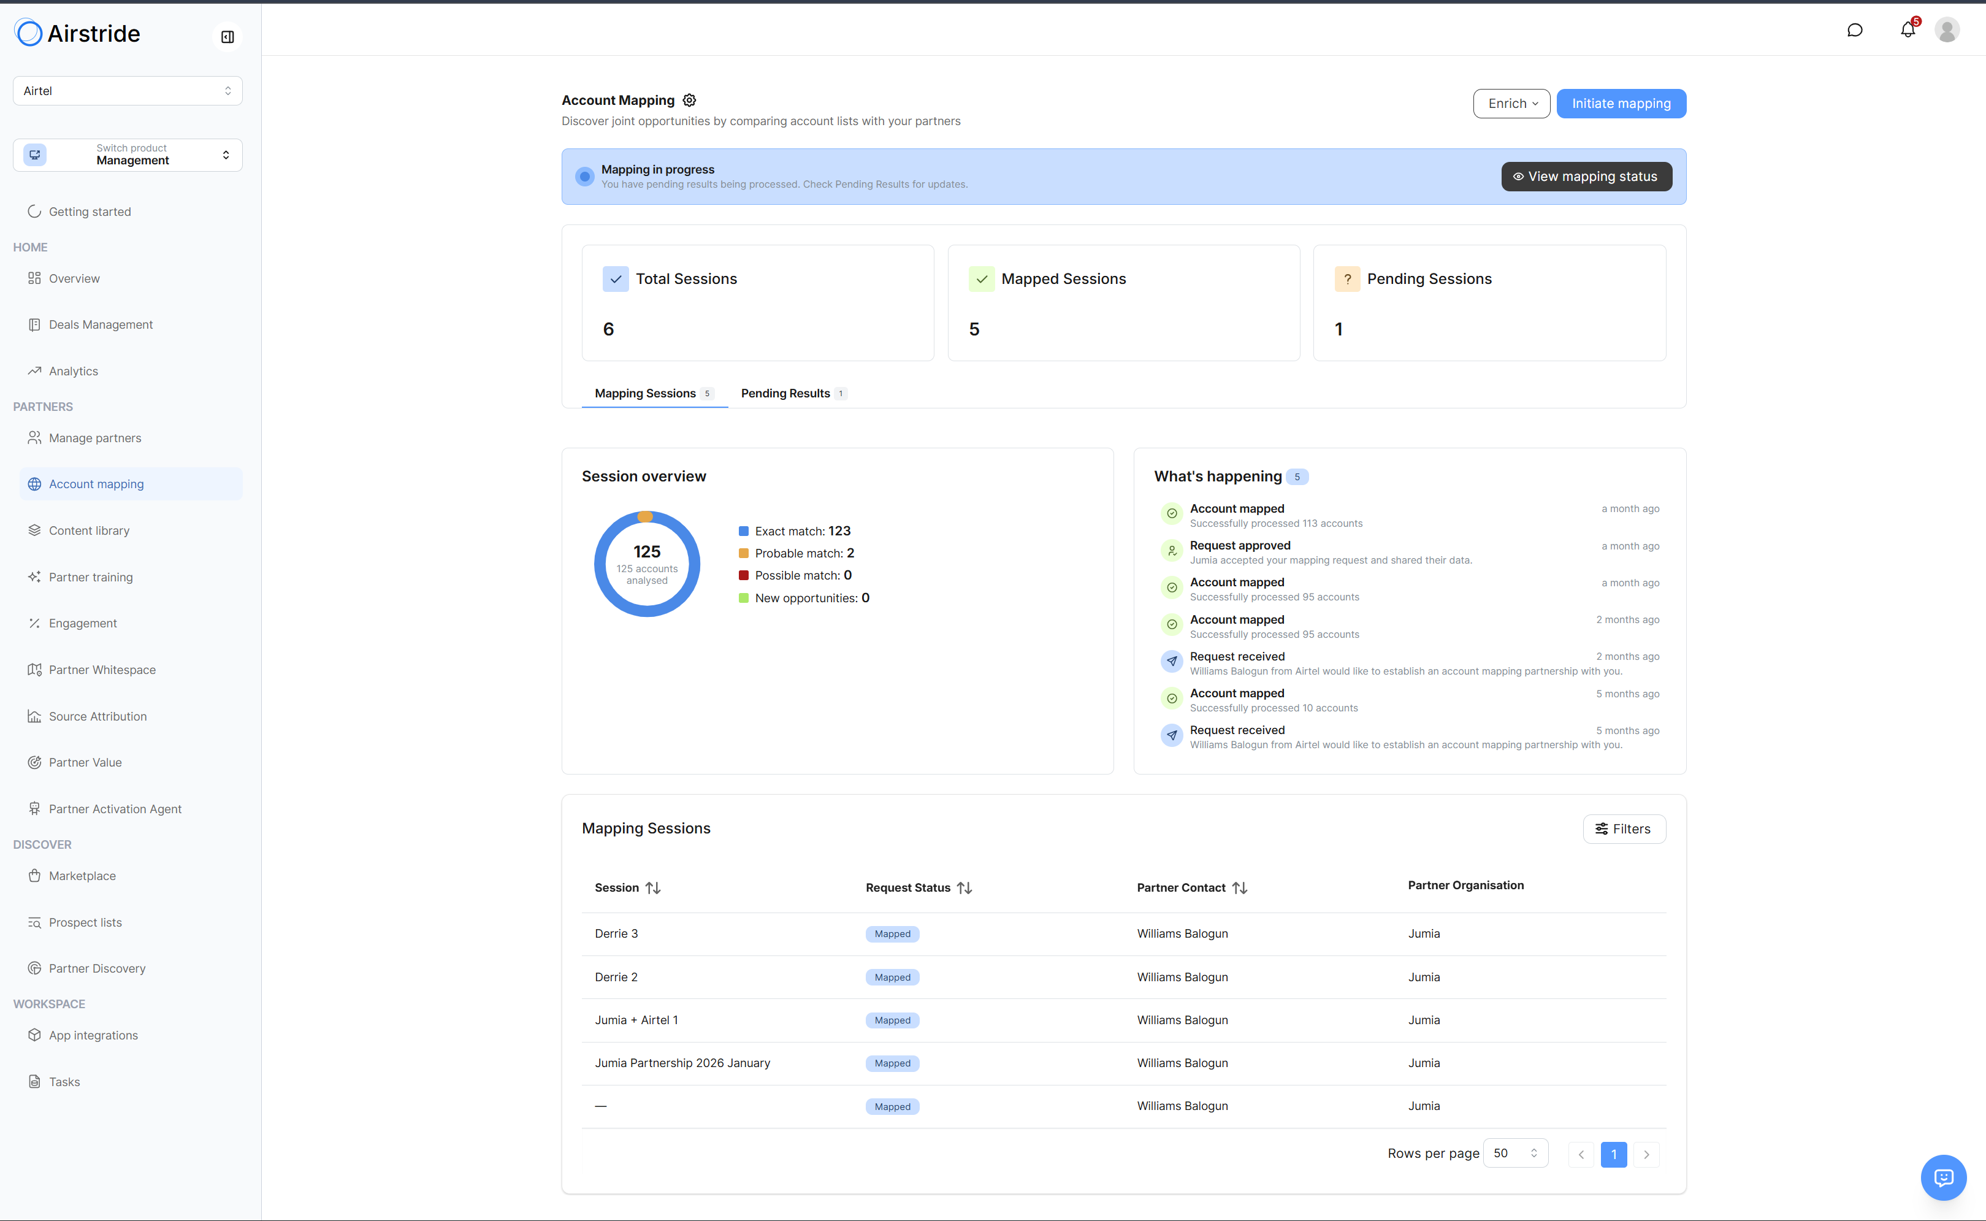This screenshot has height=1221, width=1986.
Task: Open the Filters button
Action: click(x=1624, y=829)
